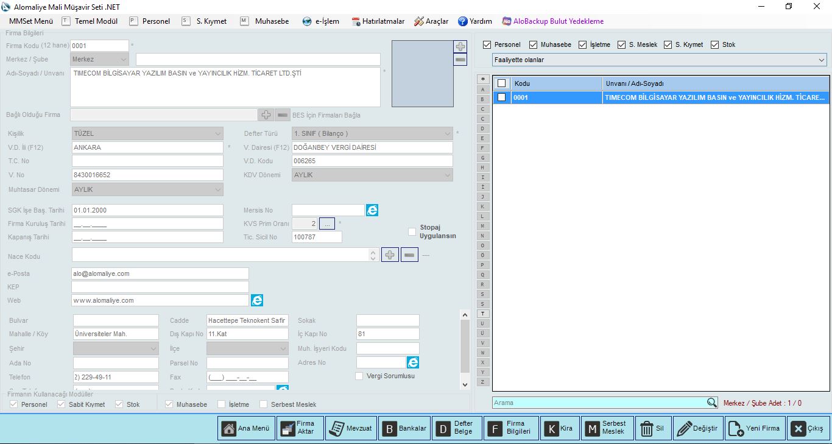Viewport: 832px width, 444px height.
Task: Open AloBackup Bulut Yedekleme
Action: [553, 21]
